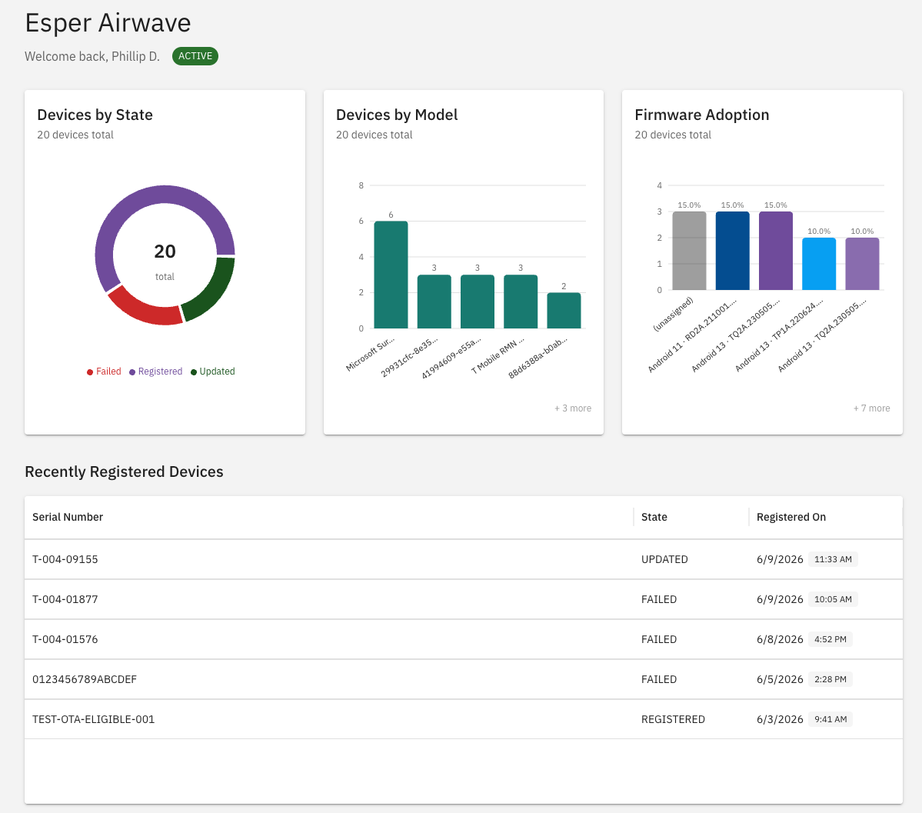Select serial number T-004-01877
Image resolution: width=922 pixels, height=813 pixels.
(65, 599)
